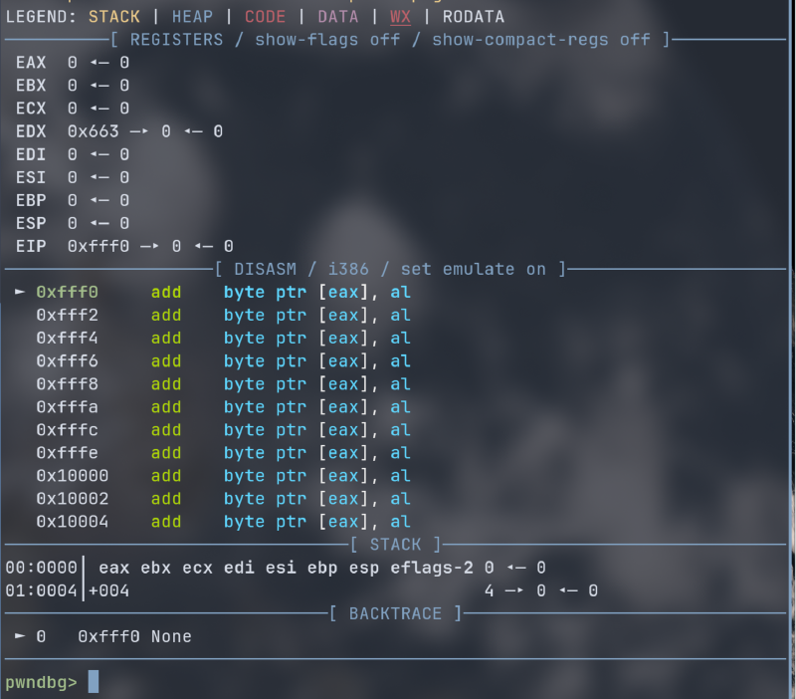Click the EDX value 0x663

94,131
